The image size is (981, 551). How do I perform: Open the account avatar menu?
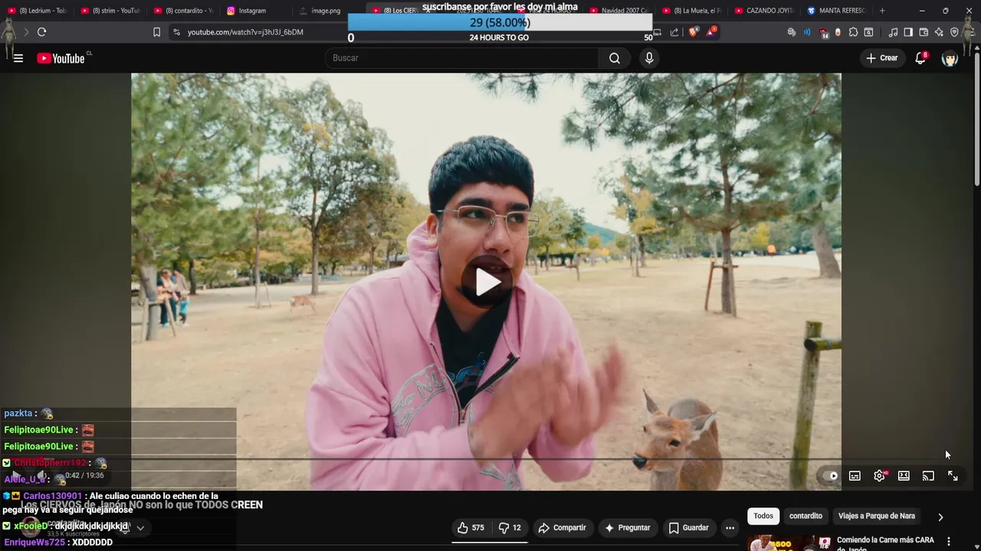click(950, 58)
